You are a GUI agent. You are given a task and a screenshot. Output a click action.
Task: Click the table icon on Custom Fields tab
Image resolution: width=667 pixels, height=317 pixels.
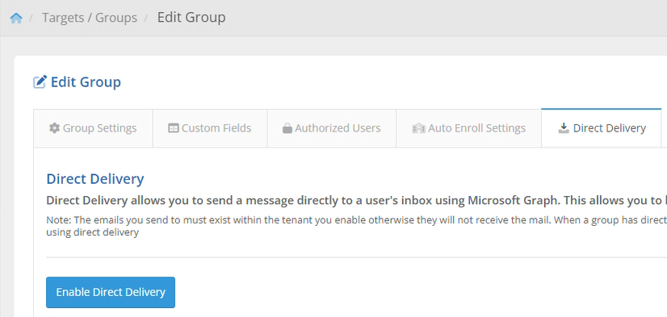(173, 128)
